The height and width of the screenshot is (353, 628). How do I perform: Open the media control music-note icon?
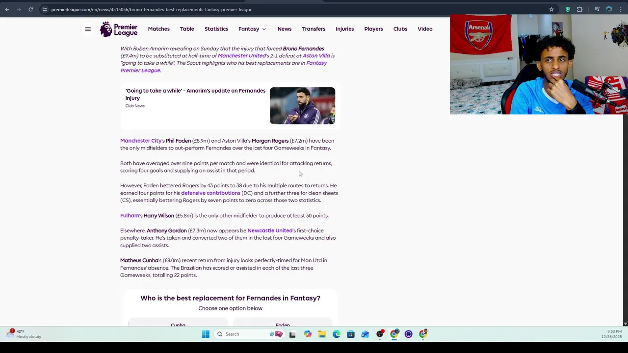(597, 9)
